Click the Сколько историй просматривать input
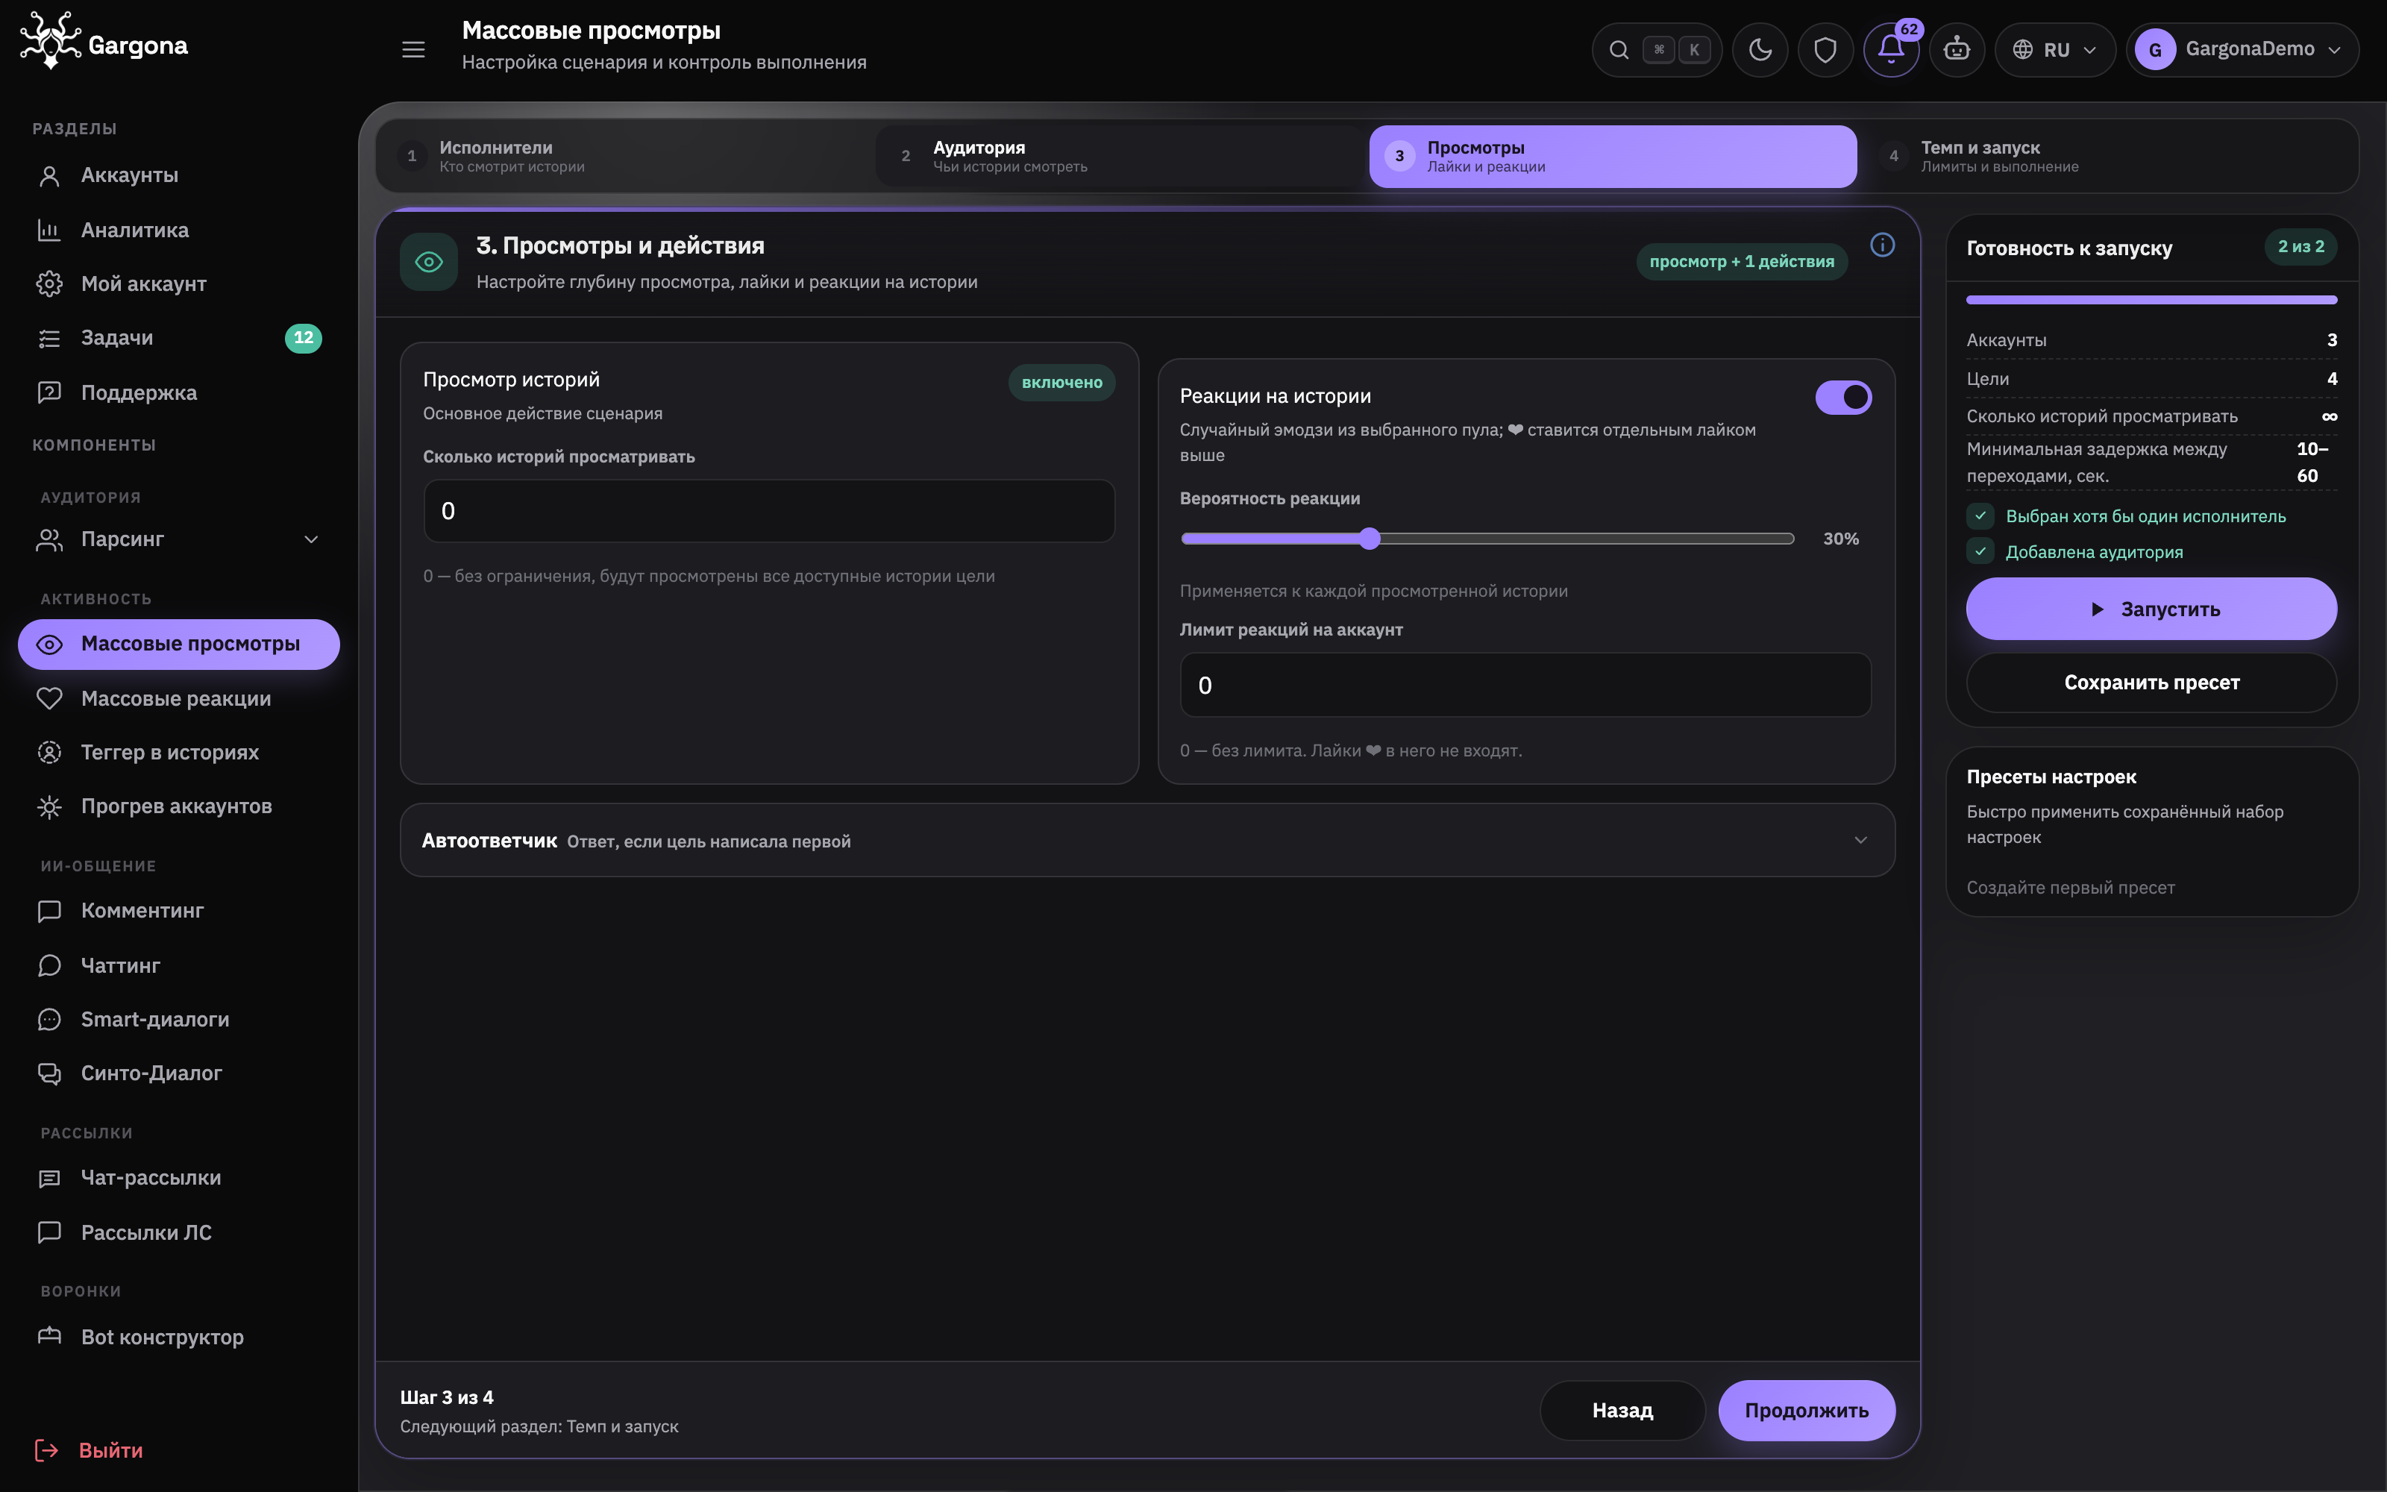The image size is (2387, 1492). point(769,511)
